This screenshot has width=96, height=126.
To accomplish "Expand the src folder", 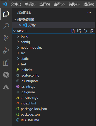I will coord(18,53).
